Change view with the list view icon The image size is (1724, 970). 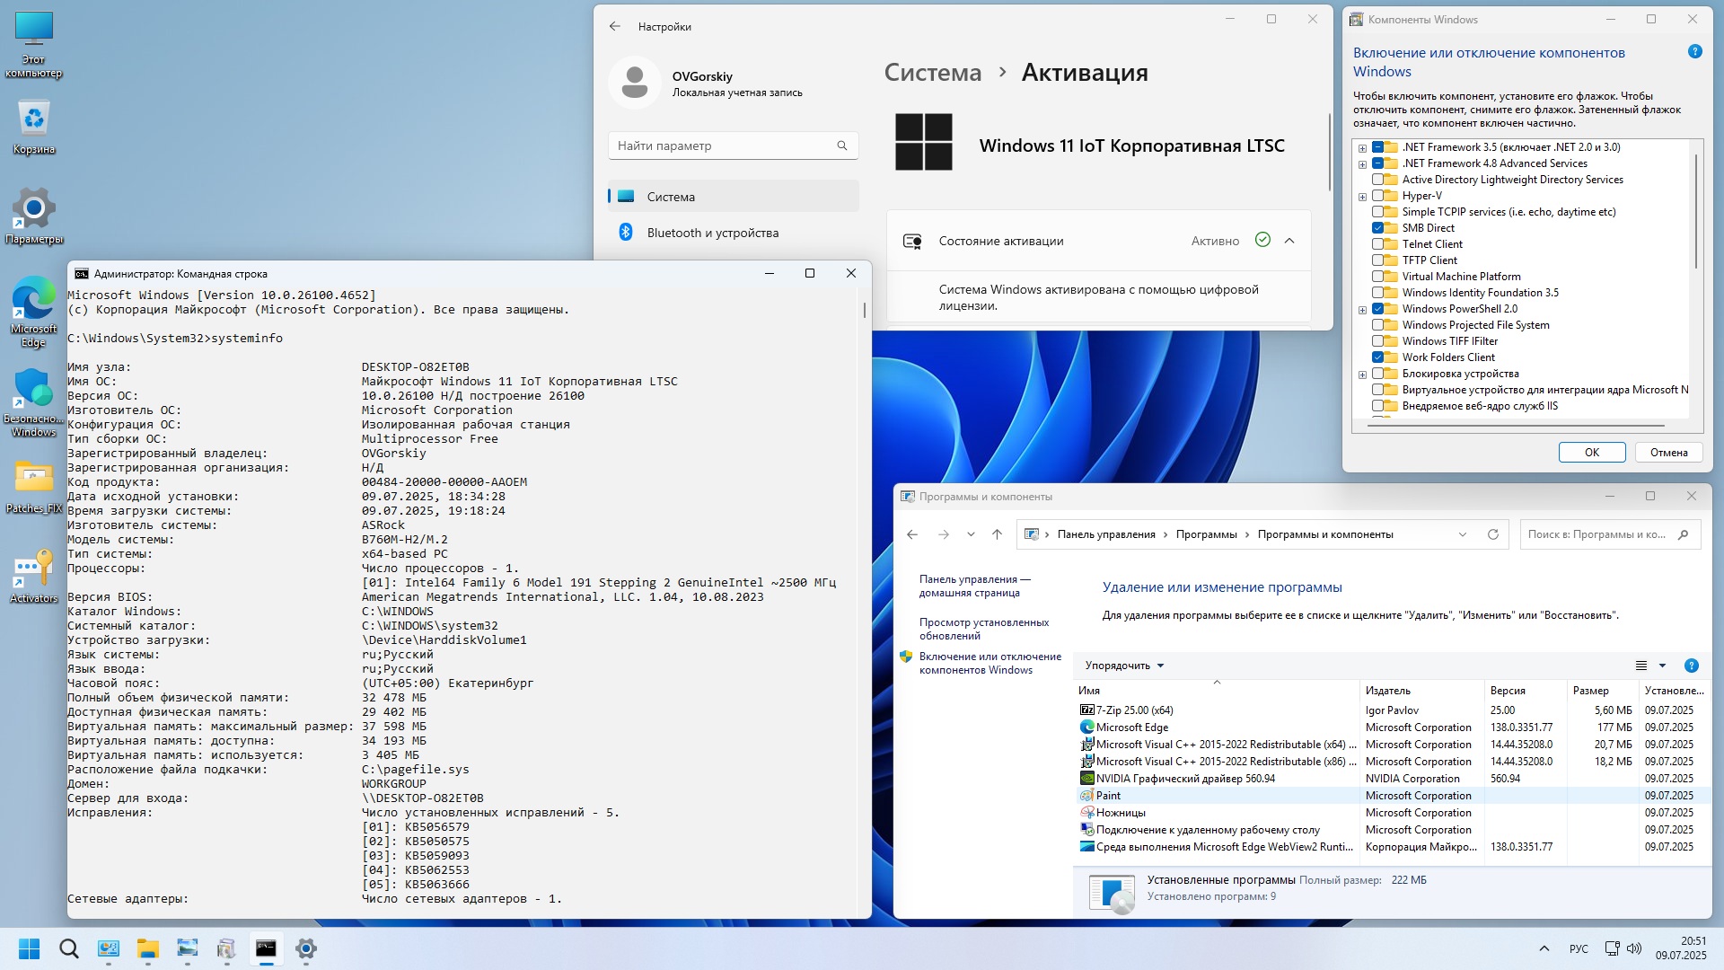pyautogui.click(x=1641, y=666)
